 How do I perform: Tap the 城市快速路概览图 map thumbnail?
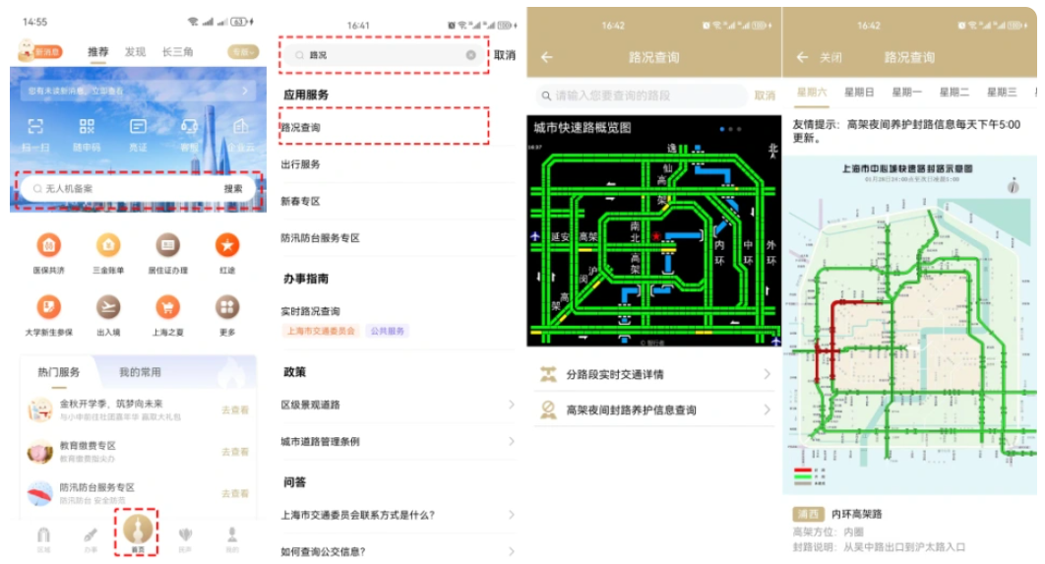click(x=653, y=230)
